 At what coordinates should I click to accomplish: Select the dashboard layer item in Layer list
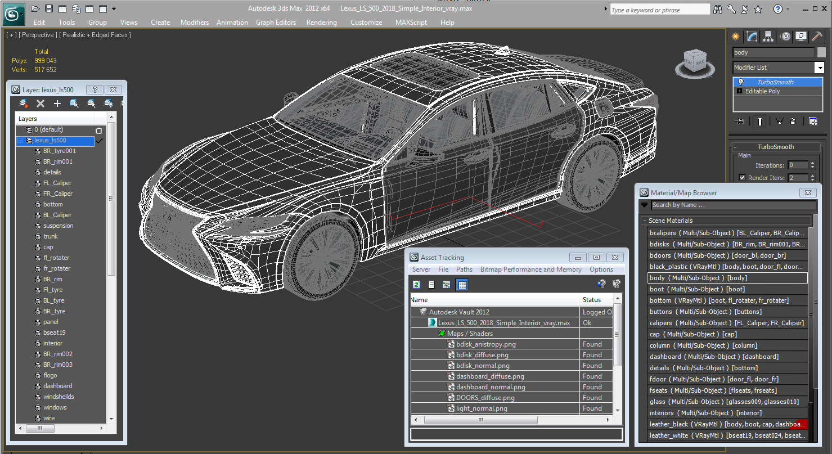[57, 386]
